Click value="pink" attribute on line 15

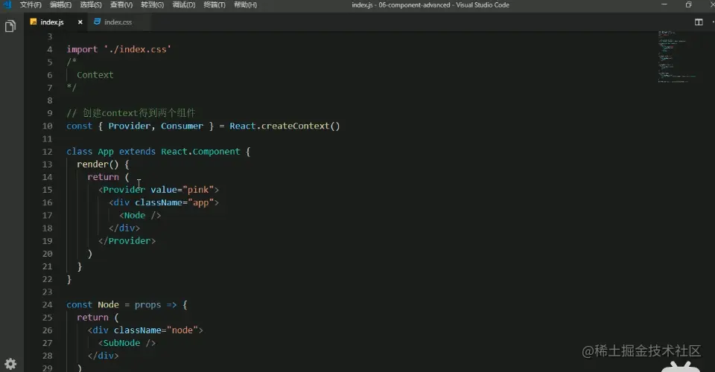point(182,190)
